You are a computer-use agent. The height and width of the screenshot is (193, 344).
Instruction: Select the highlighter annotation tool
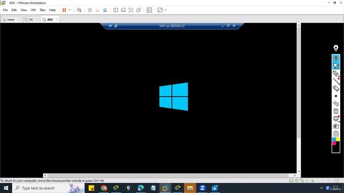click(x=336, y=73)
